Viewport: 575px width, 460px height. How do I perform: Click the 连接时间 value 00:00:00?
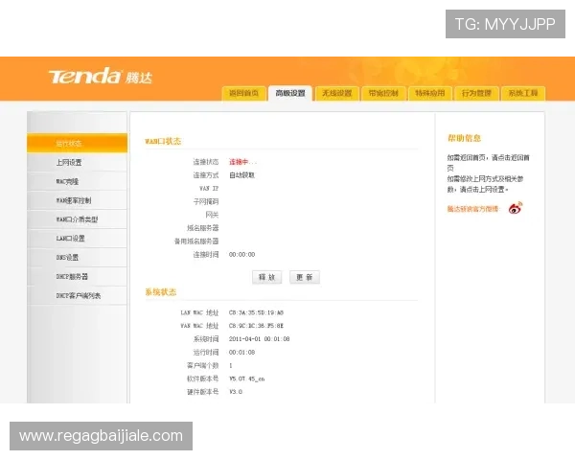242,255
